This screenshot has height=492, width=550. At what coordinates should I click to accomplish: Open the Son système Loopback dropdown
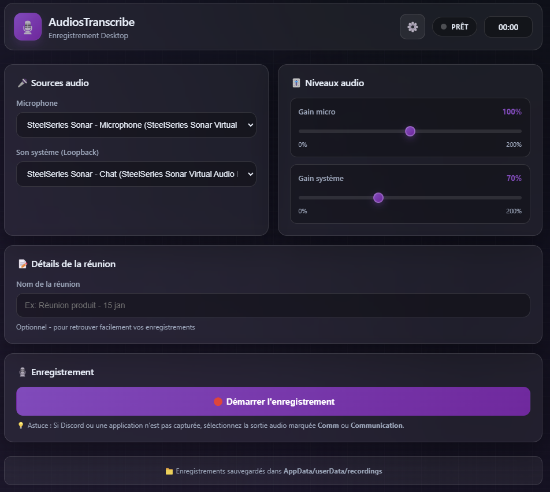136,174
